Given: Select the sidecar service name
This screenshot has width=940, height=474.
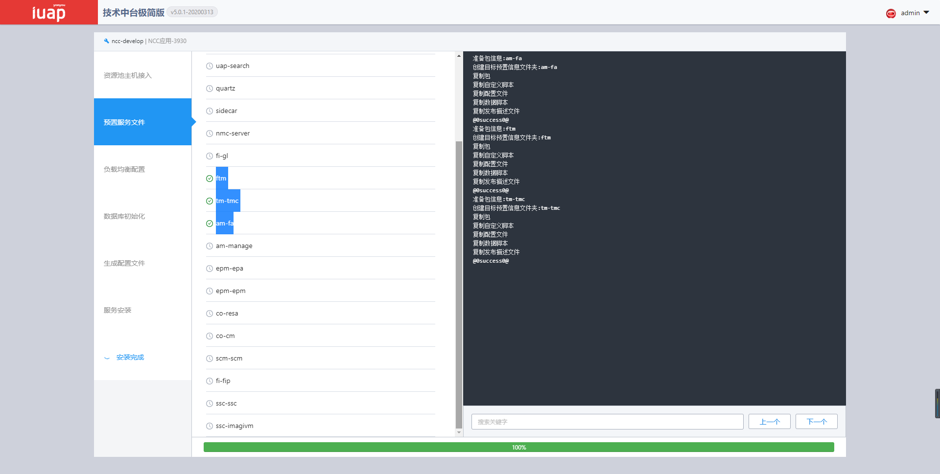Looking at the screenshot, I should pos(226,111).
